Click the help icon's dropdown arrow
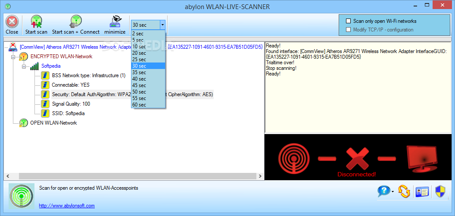455x216 pixels. (x=393, y=192)
